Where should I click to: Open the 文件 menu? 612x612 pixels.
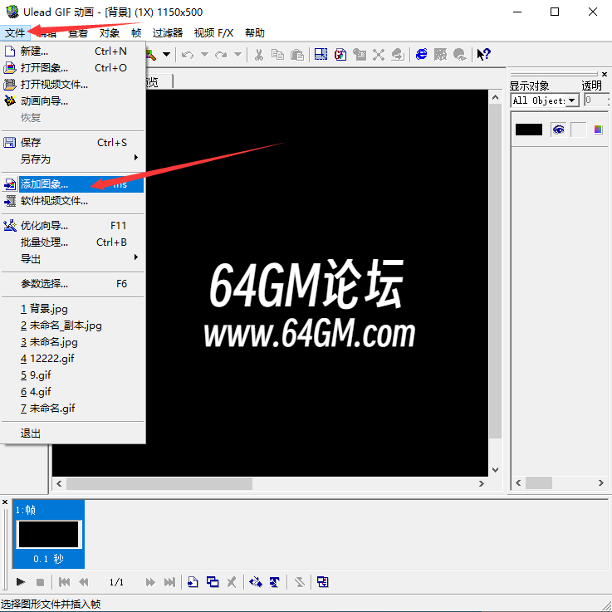click(x=15, y=32)
